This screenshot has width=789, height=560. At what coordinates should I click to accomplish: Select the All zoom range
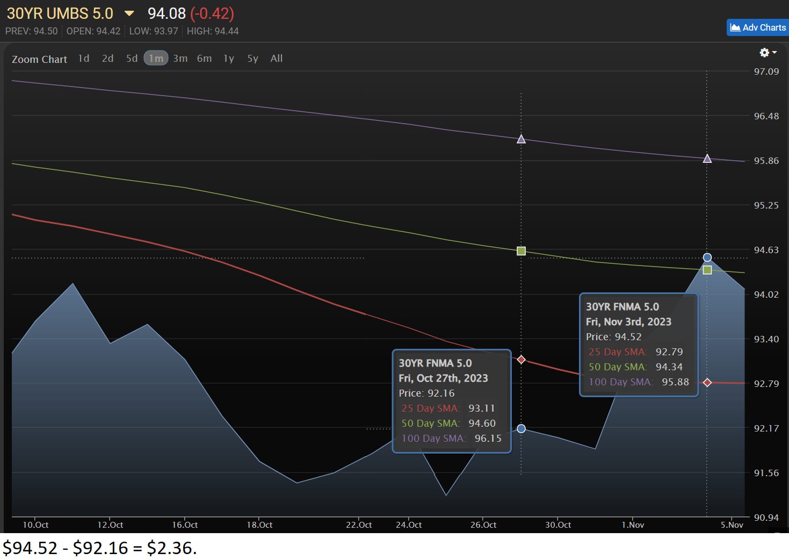(x=277, y=59)
